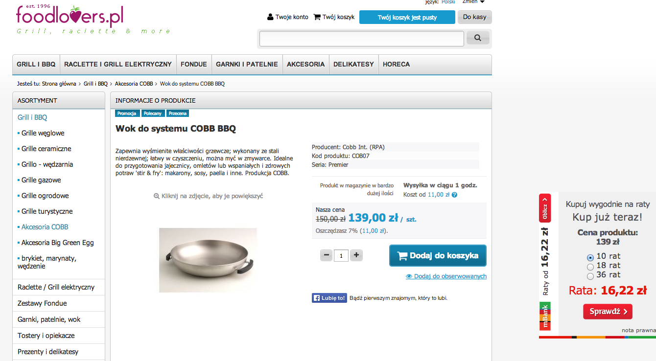Open the Zmień language dropdown
Viewport: 656px width, 361px height.
tap(473, 2)
